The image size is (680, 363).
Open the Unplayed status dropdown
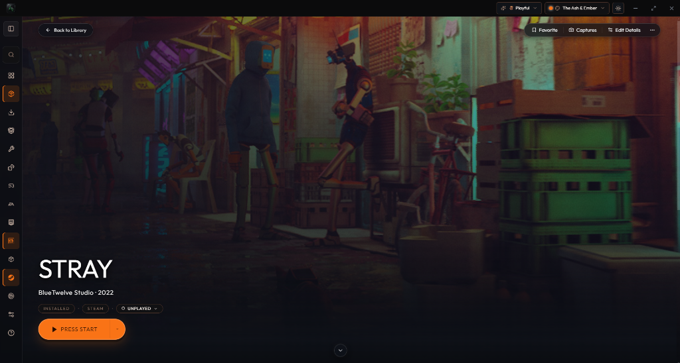pyautogui.click(x=139, y=309)
